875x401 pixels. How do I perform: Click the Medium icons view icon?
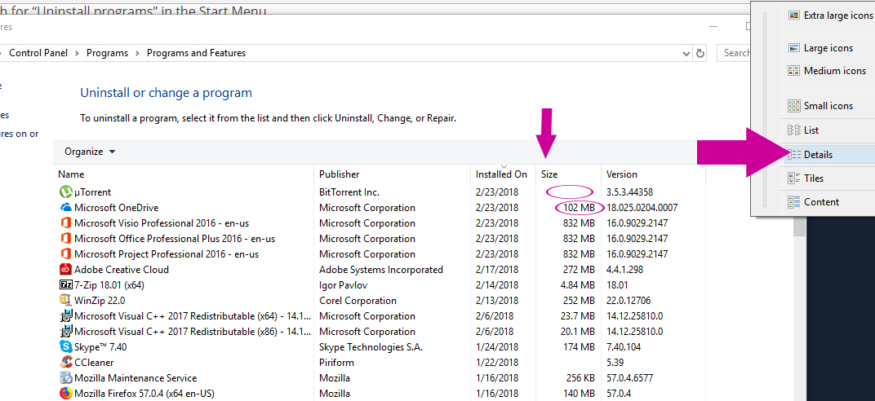[x=793, y=71]
